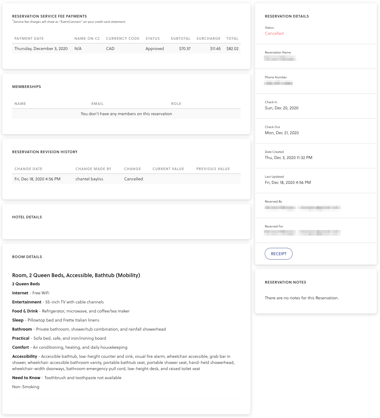Click the Surcharge column header

coord(208,39)
